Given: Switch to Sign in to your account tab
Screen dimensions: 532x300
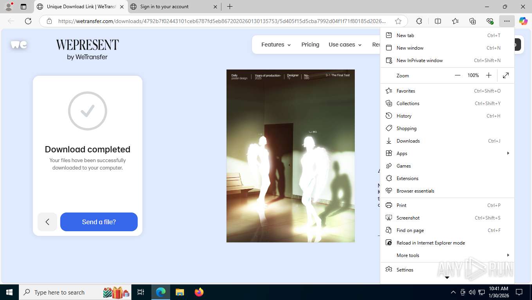Looking at the screenshot, I should (173, 7).
